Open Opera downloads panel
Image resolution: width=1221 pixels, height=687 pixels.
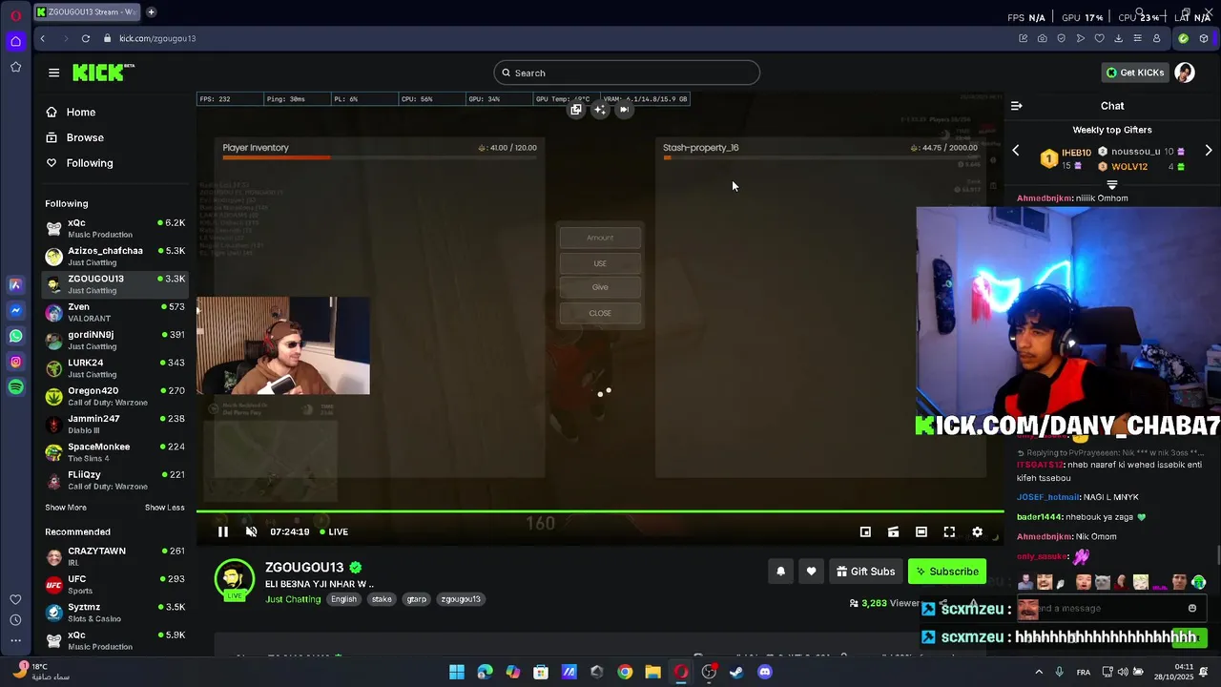click(x=1118, y=38)
